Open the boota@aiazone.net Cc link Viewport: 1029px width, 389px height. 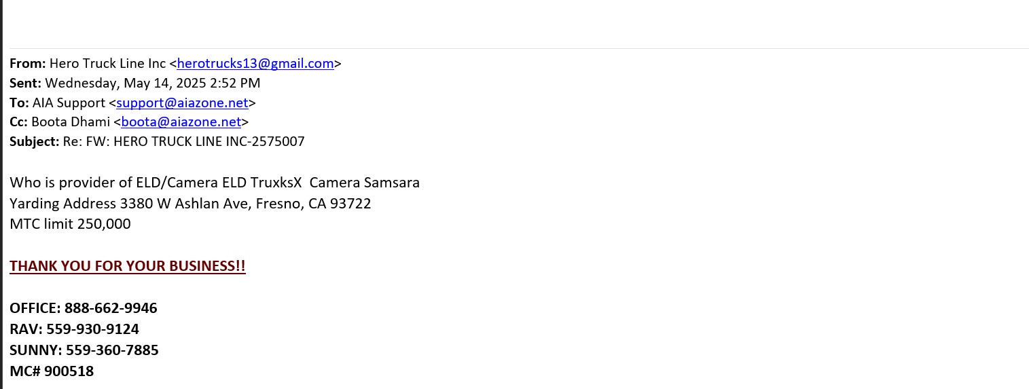click(181, 122)
